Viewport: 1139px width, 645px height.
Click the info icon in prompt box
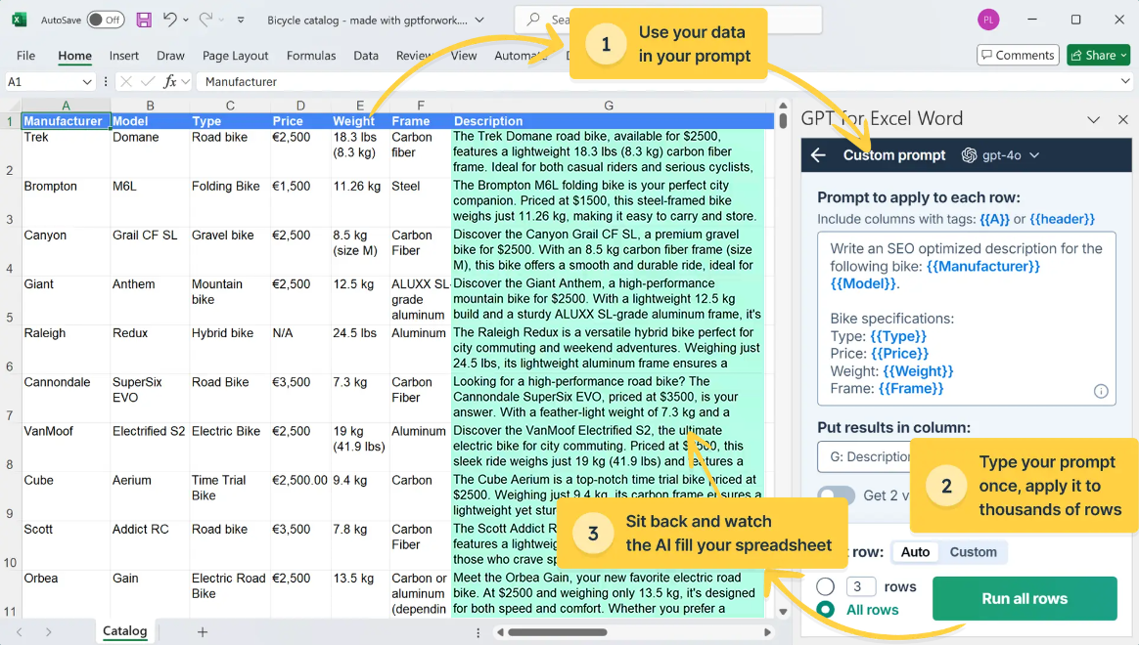pos(1101,391)
